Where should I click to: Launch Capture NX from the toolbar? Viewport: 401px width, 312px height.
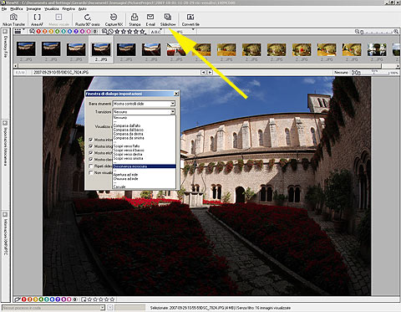coord(114,20)
